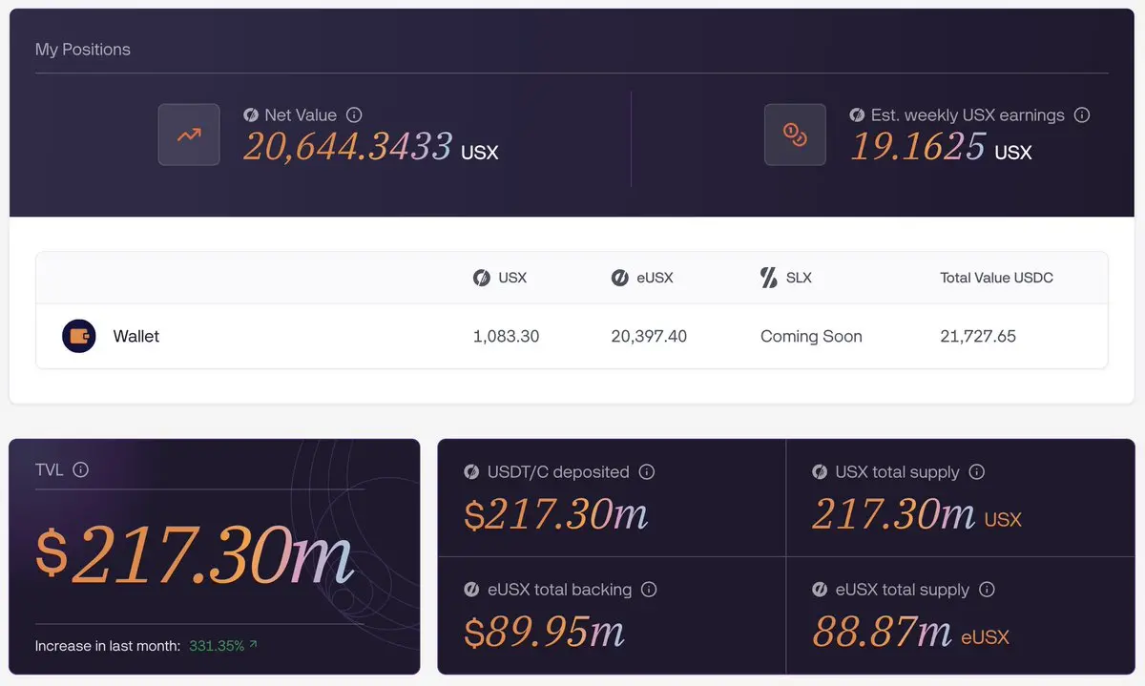1145x686 pixels.
Task: Click the Coming Soon text under SLX
Action: (x=811, y=336)
